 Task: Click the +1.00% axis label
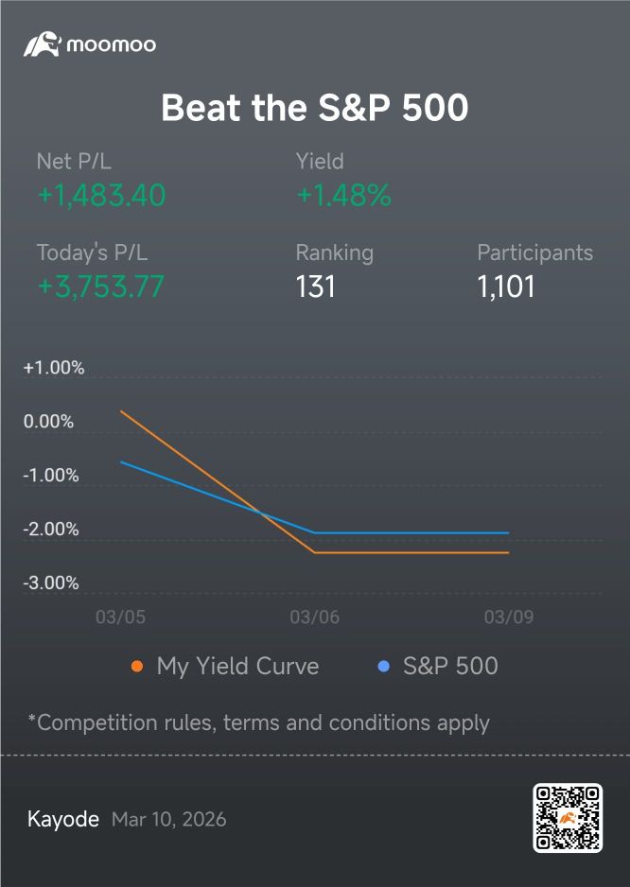pos(54,368)
